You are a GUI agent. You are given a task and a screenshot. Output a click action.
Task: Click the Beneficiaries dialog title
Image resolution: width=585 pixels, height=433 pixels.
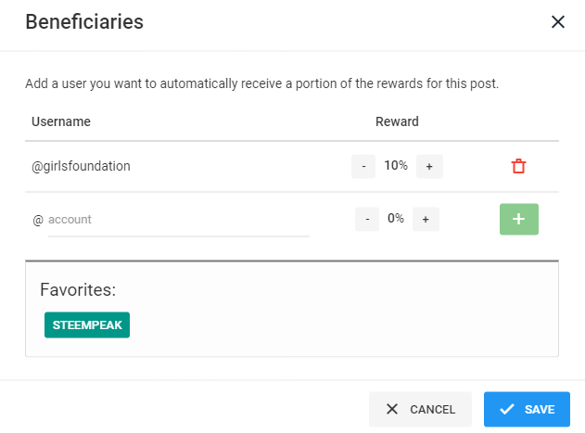[84, 21]
